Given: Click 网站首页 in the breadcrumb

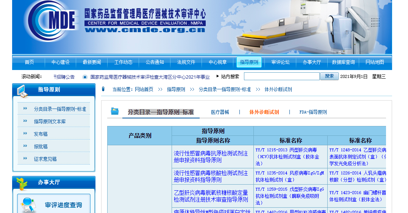Looking at the screenshot, I should 144,90.
